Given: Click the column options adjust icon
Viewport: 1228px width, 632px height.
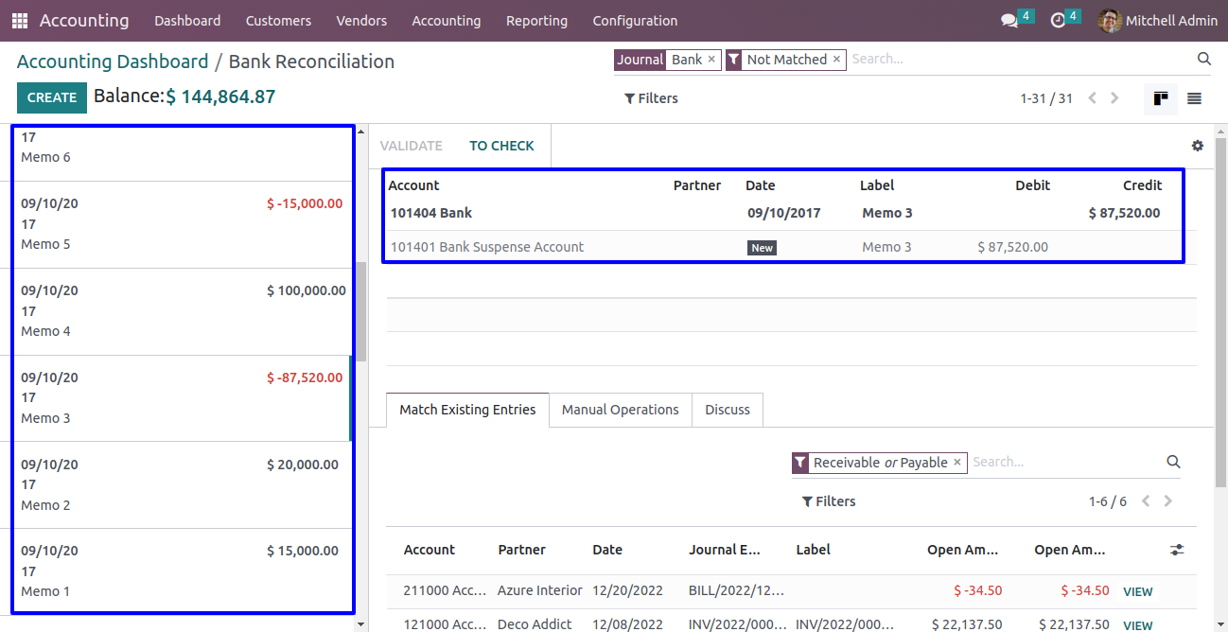Looking at the screenshot, I should (x=1176, y=550).
